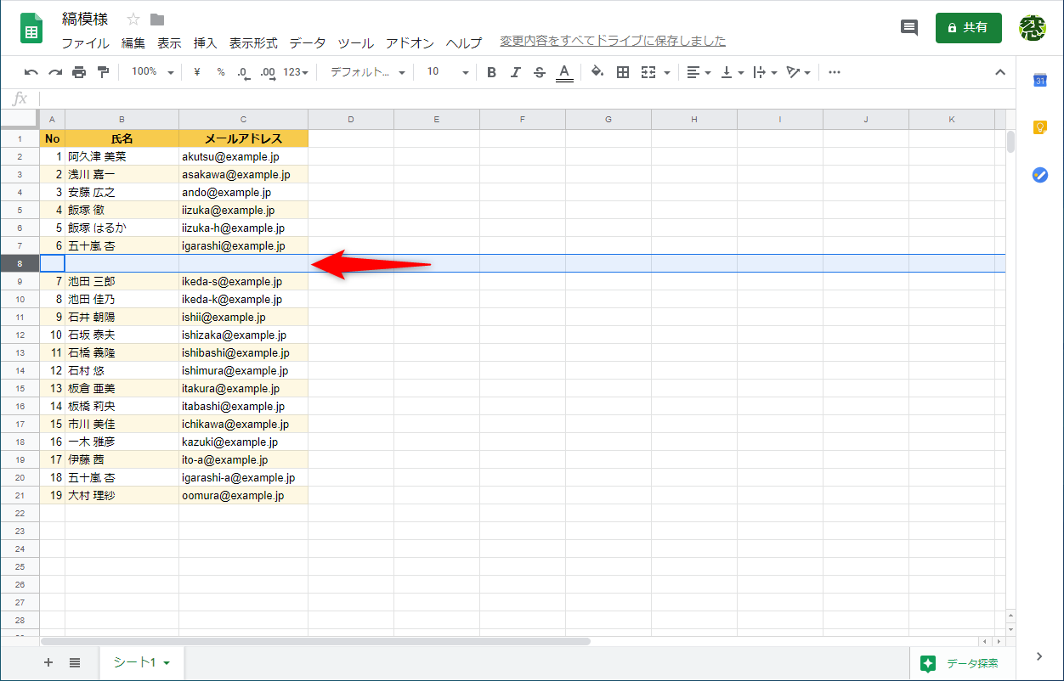Open the 表示形式 menu

[253, 42]
